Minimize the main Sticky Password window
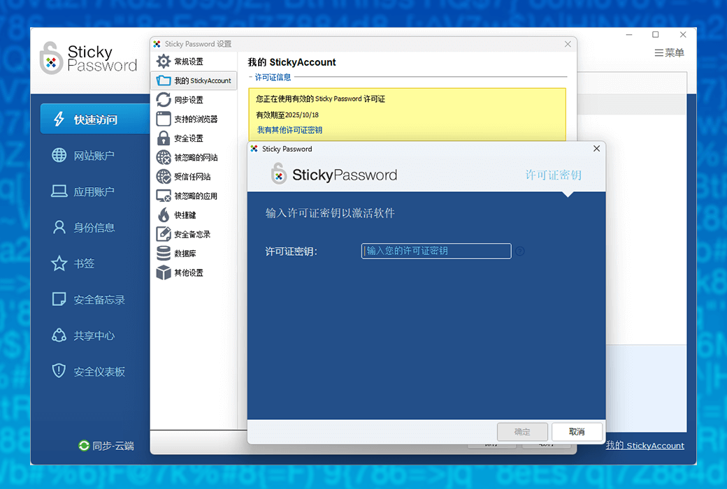The height and width of the screenshot is (489, 727). pyautogui.click(x=629, y=35)
